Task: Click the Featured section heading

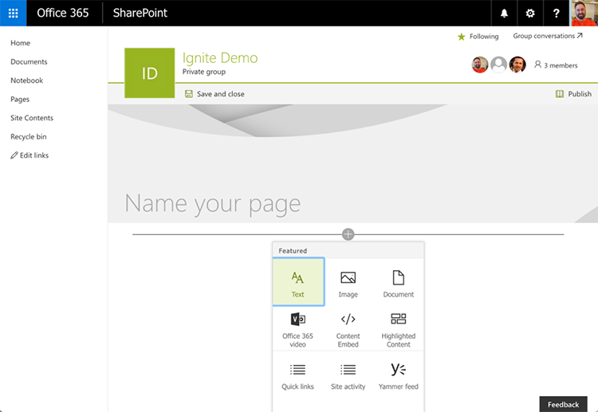Action: point(293,251)
